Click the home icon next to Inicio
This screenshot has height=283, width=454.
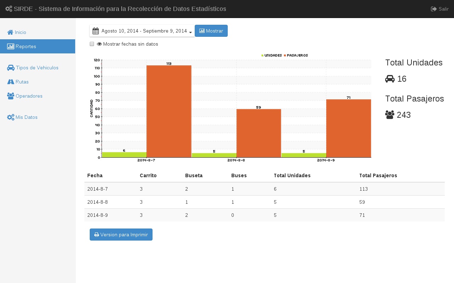pos(10,32)
